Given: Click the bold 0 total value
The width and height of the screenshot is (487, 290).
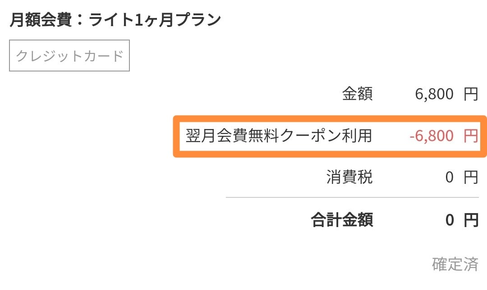Looking at the screenshot, I should (449, 220).
